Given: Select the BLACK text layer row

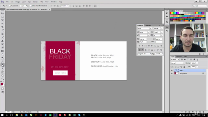Looking at the screenshot, I should 188,71.
